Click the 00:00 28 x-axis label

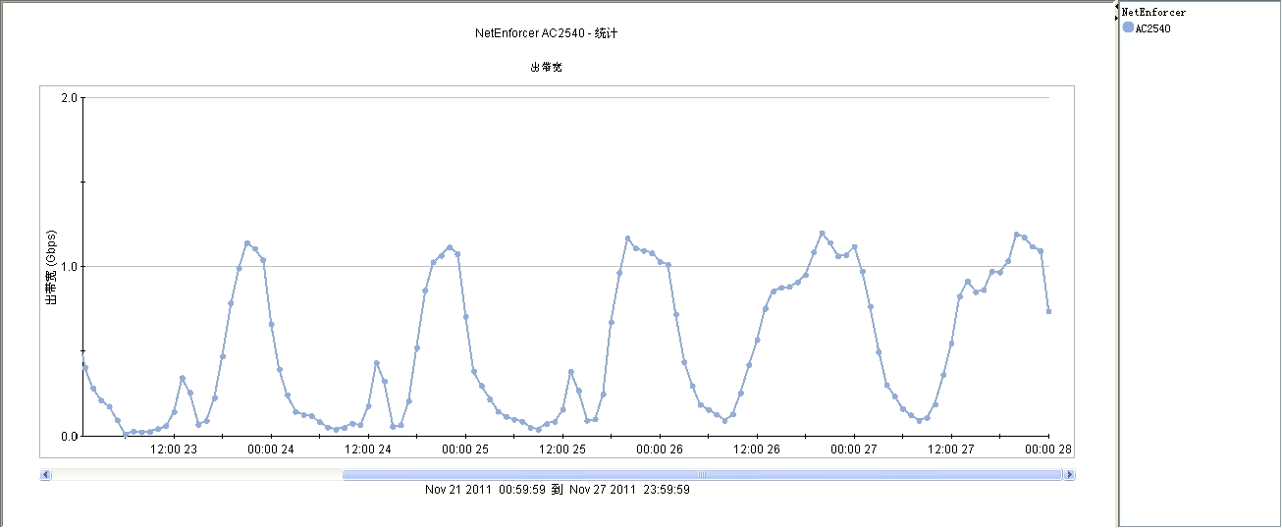coord(1048,449)
